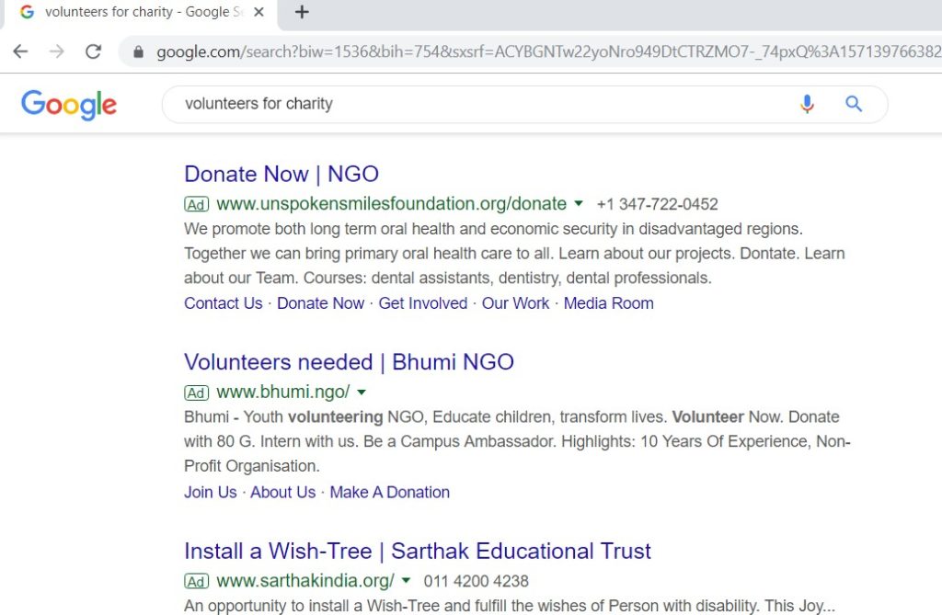Close the 'volunteers for charity' tab

click(258, 12)
